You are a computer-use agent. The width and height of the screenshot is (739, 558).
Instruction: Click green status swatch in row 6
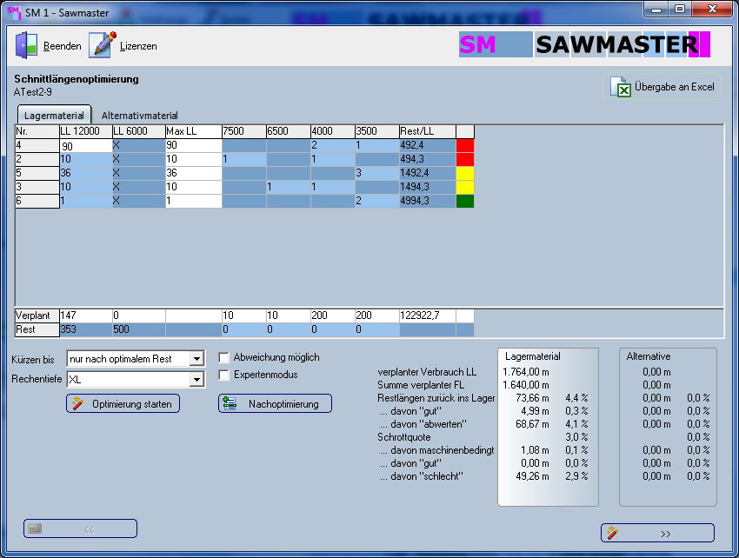coord(465,201)
